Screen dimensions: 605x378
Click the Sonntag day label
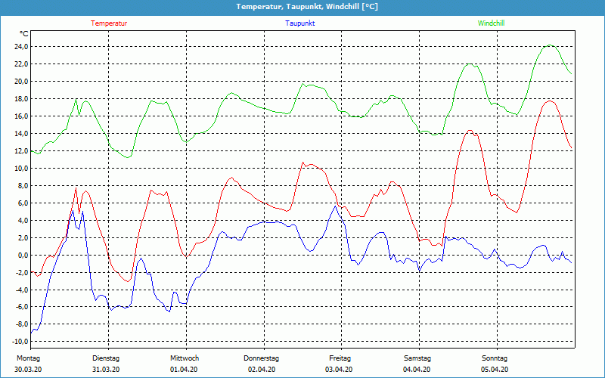point(495,358)
